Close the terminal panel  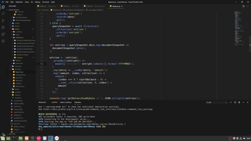click(247, 102)
